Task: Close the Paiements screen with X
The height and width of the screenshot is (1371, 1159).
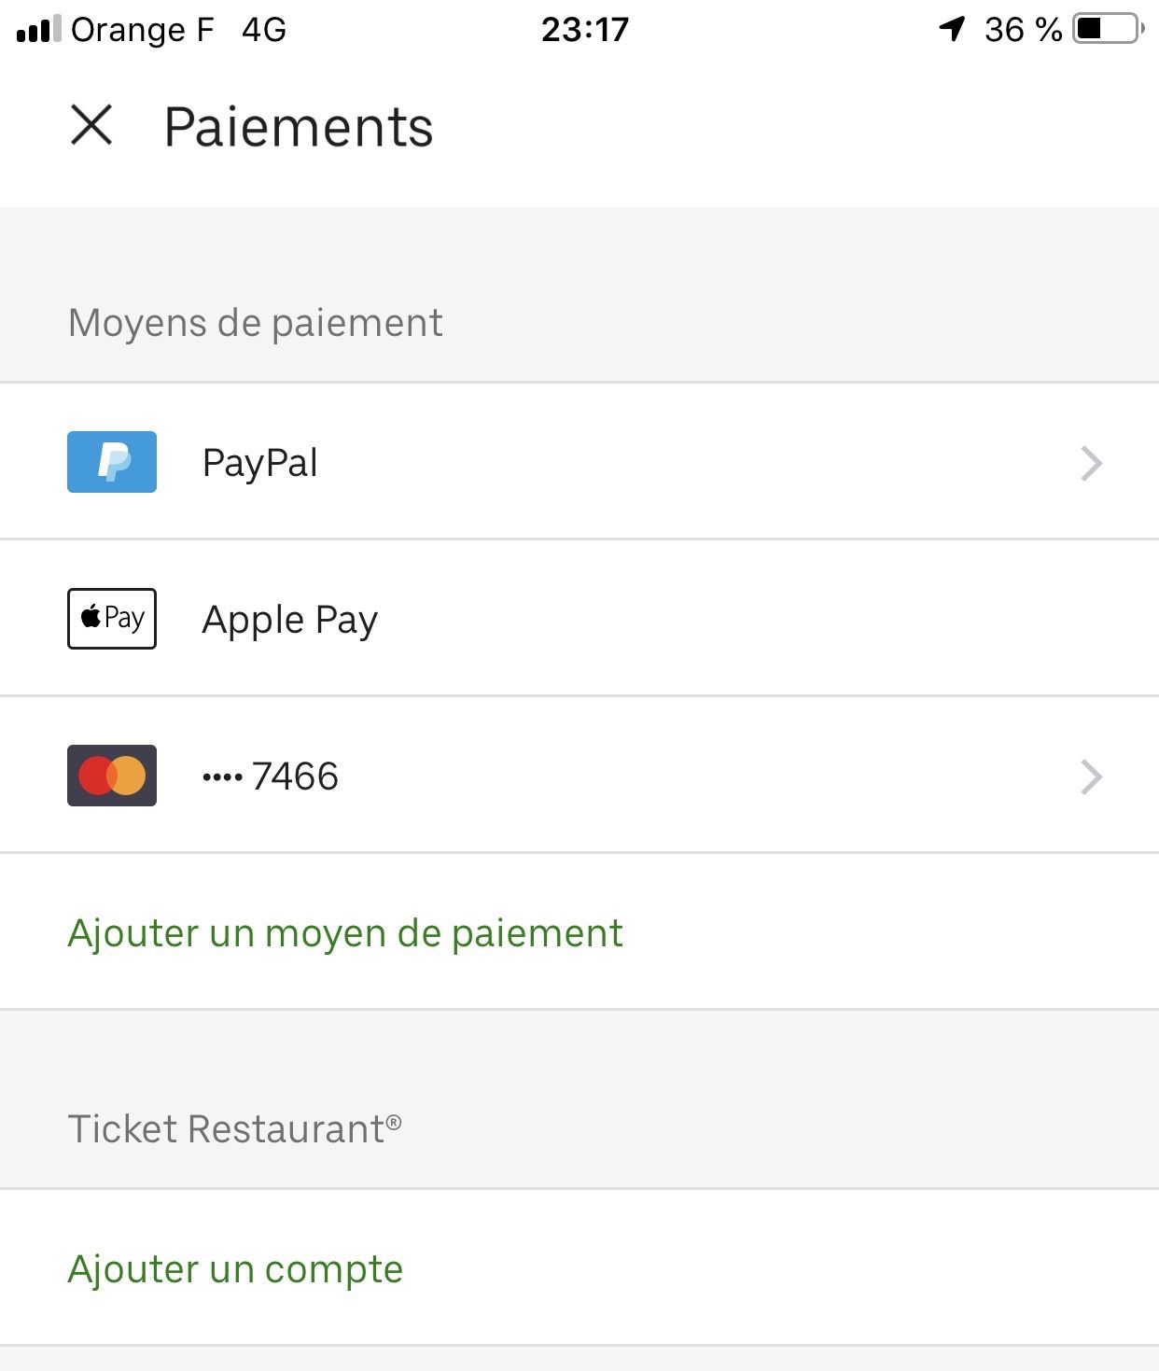Action: [91, 125]
